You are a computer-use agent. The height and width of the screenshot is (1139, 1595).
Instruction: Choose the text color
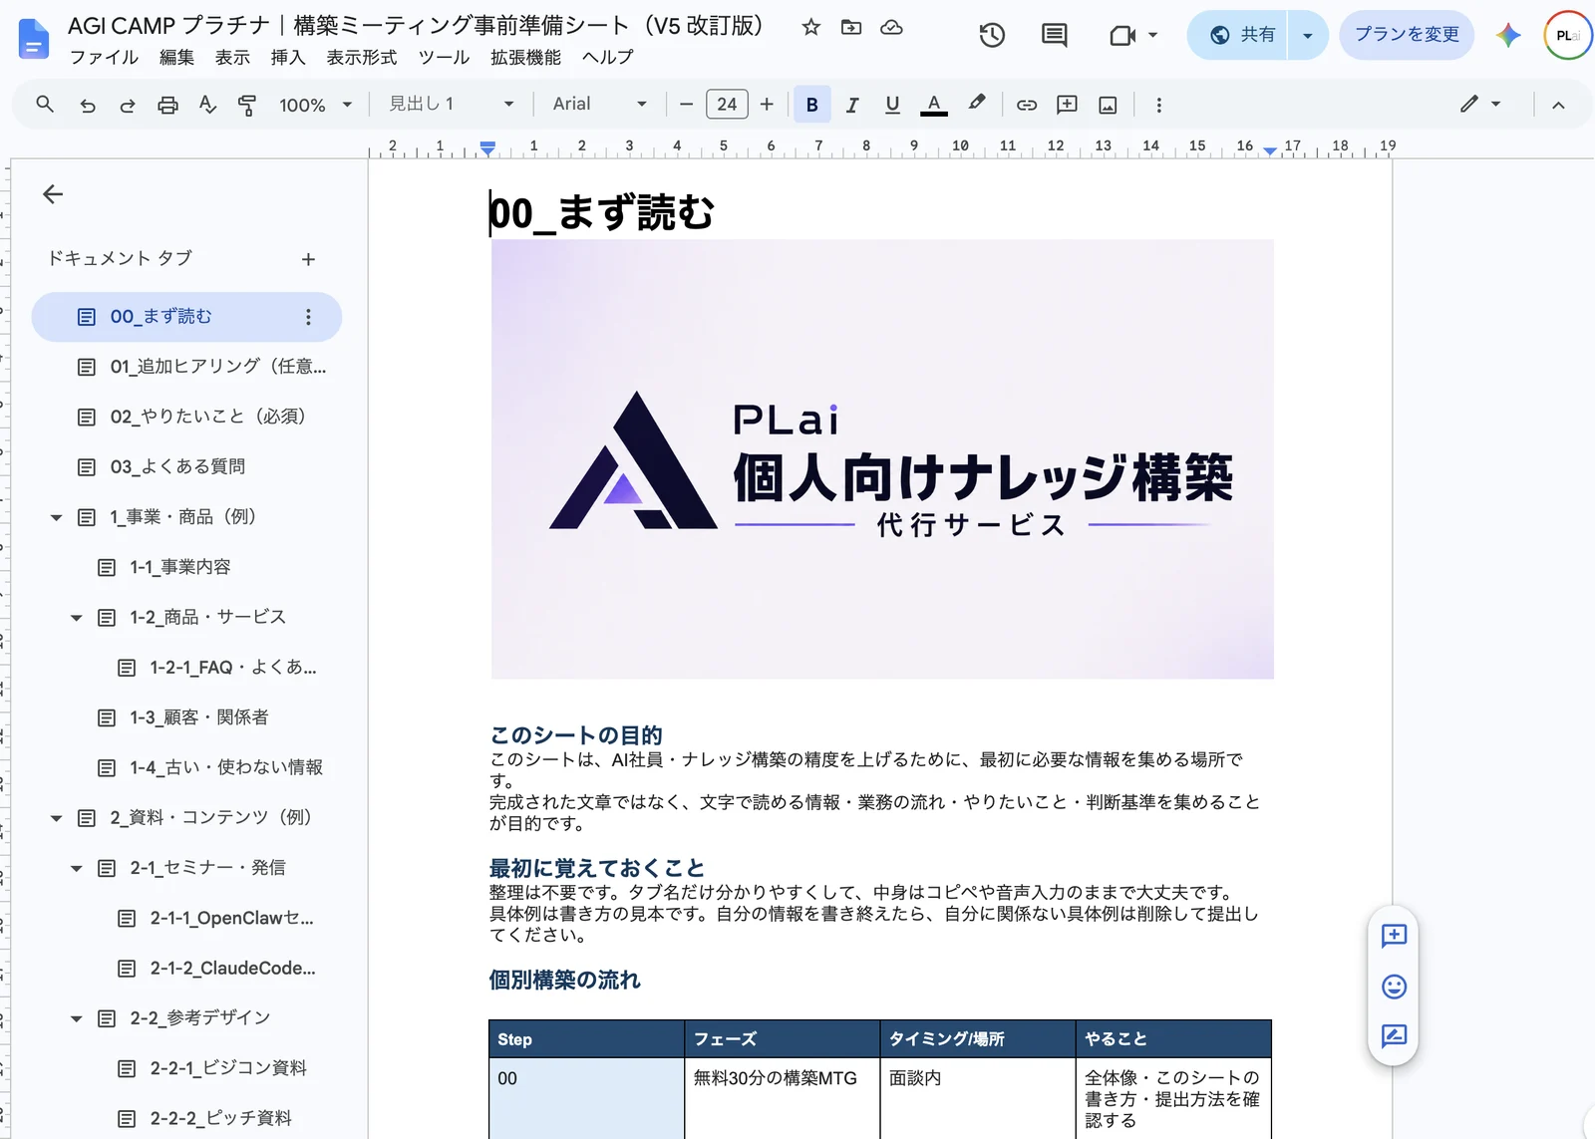[933, 105]
